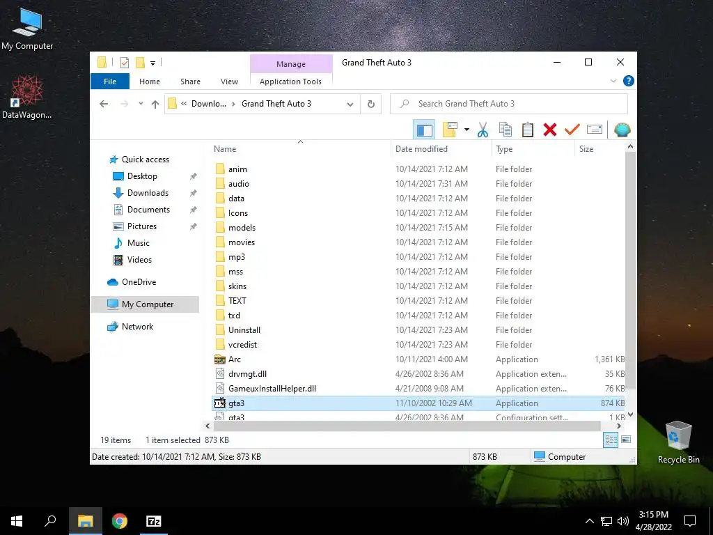Click the Cut scissors icon in toolbar
This screenshot has width=713, height=535.
point(483,130)
